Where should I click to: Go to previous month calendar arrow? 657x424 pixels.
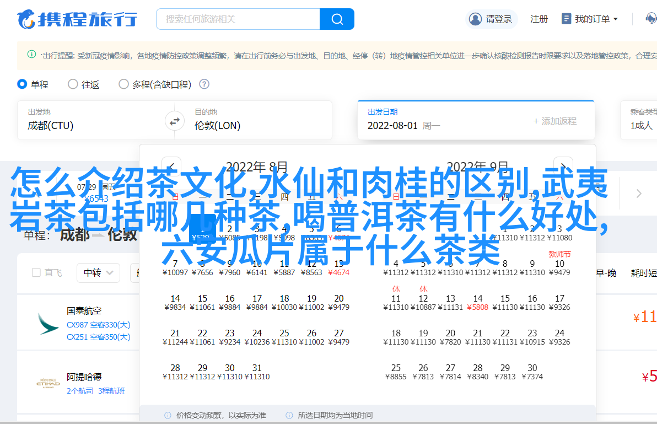171,167
